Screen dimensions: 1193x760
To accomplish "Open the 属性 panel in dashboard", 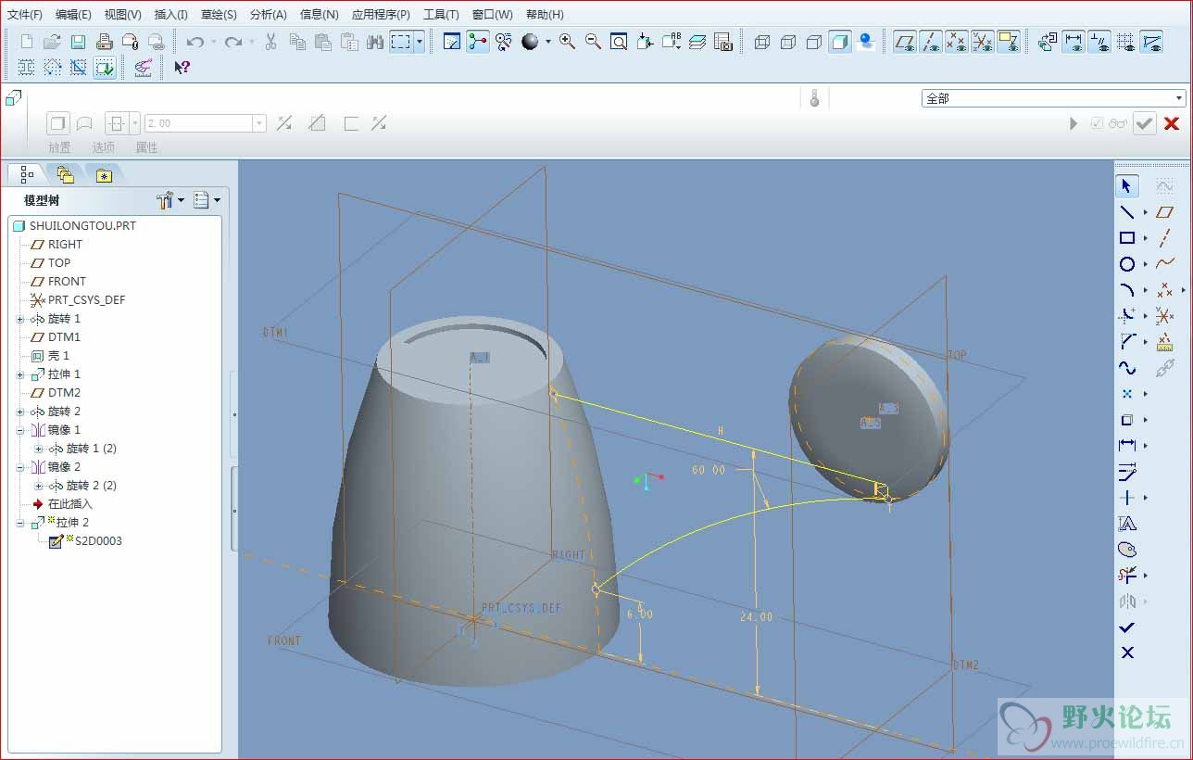I will click(146, 147).
